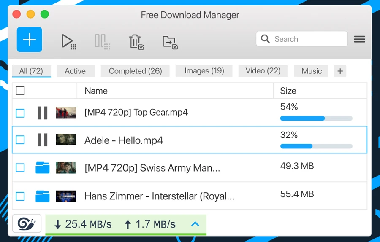Image resolution: width=380 pixels, height=242 pixels.
Task: Switch to the Active tab
Action: [76, 71]
